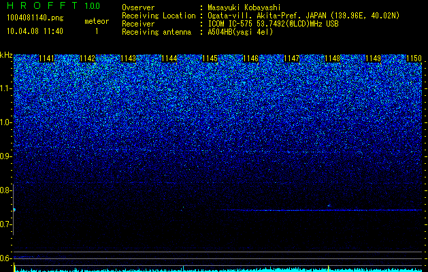The width and height of the screenshot is (428, 272).
Task: Click the 'Ovserver' field label
Action: [138, 8]
